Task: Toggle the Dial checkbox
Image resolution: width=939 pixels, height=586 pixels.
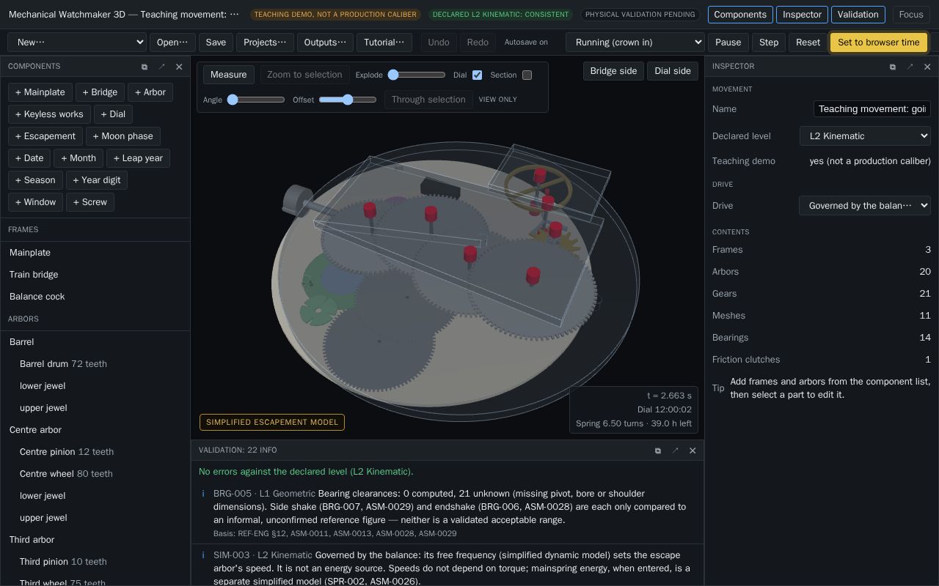Action: point(478,75)
